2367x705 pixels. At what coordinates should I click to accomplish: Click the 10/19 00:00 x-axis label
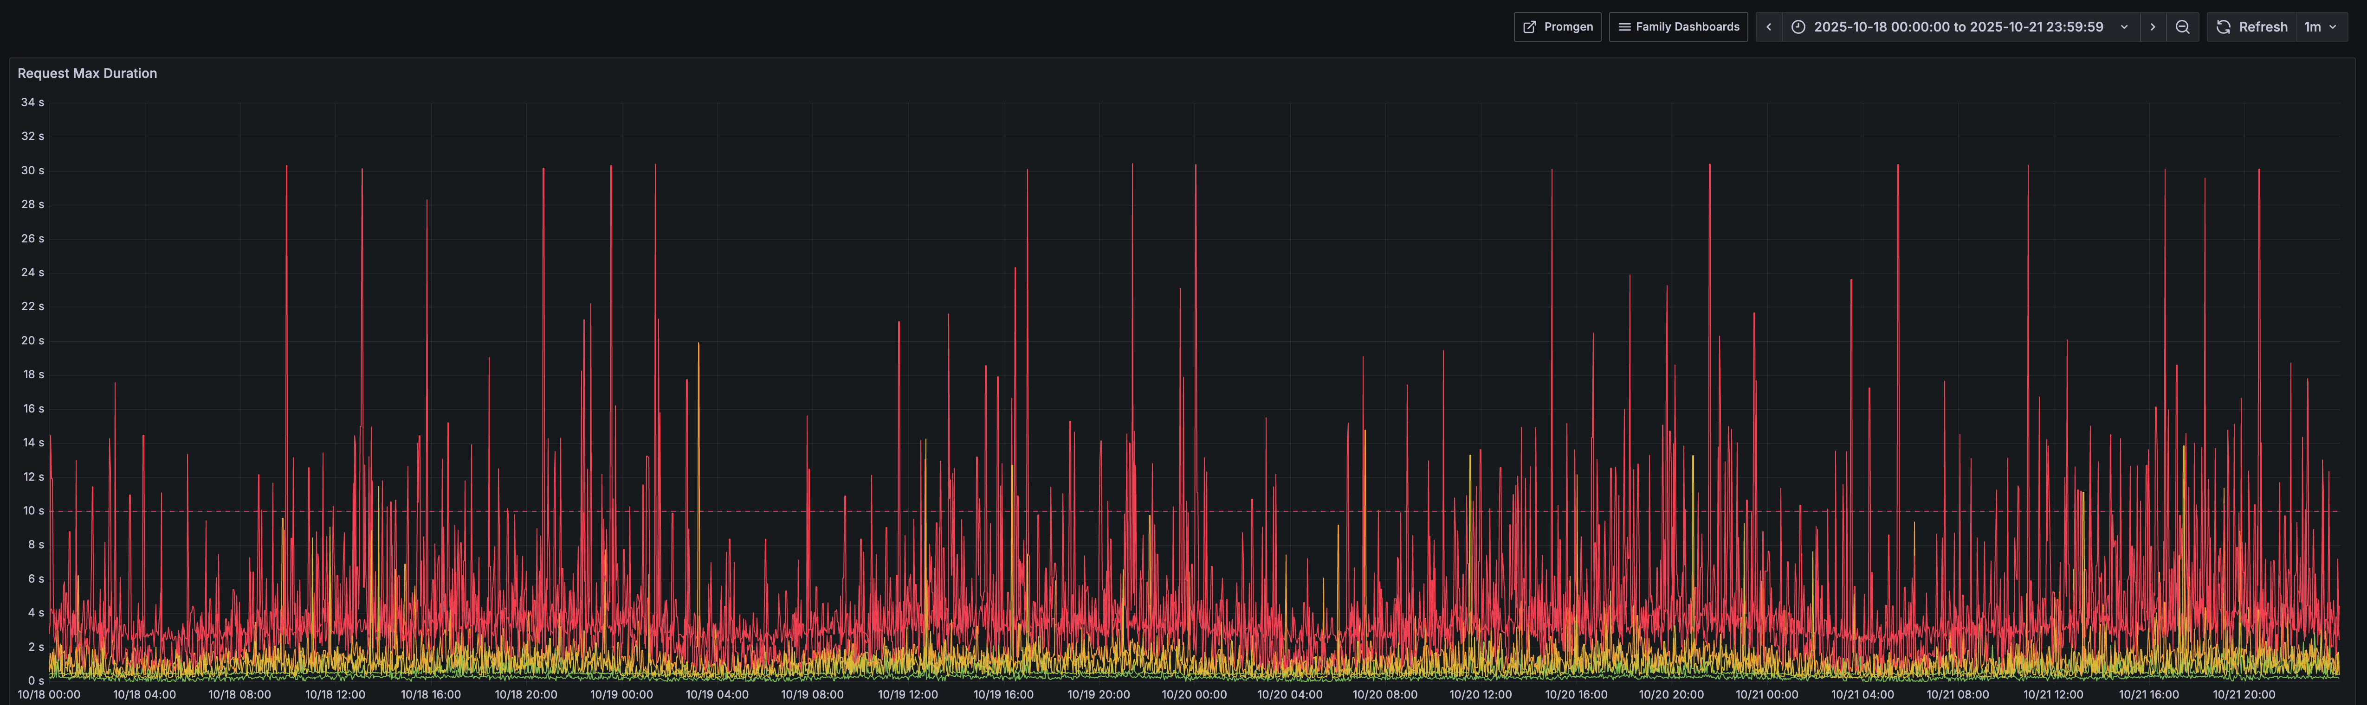pyautogui.click(x=621, y=695)
